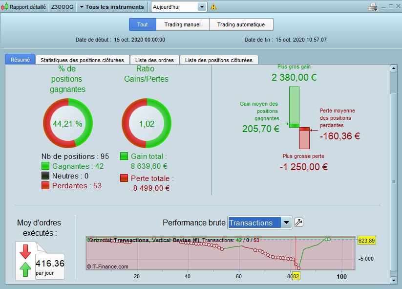Click the 44,21 % winning positions donut
This screenshot has height=289, width=402.
point(68,123)
